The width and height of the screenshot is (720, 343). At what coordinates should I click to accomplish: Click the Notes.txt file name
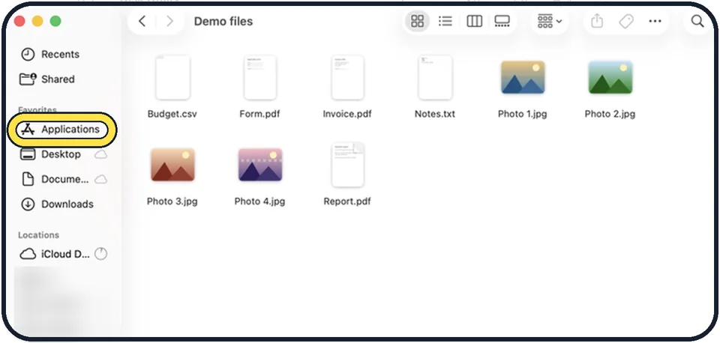pos(435,114)
